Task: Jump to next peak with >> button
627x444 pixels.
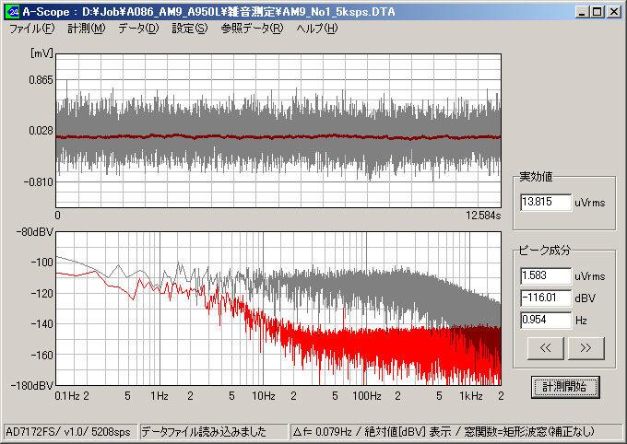Action: [x=585, y=347]
